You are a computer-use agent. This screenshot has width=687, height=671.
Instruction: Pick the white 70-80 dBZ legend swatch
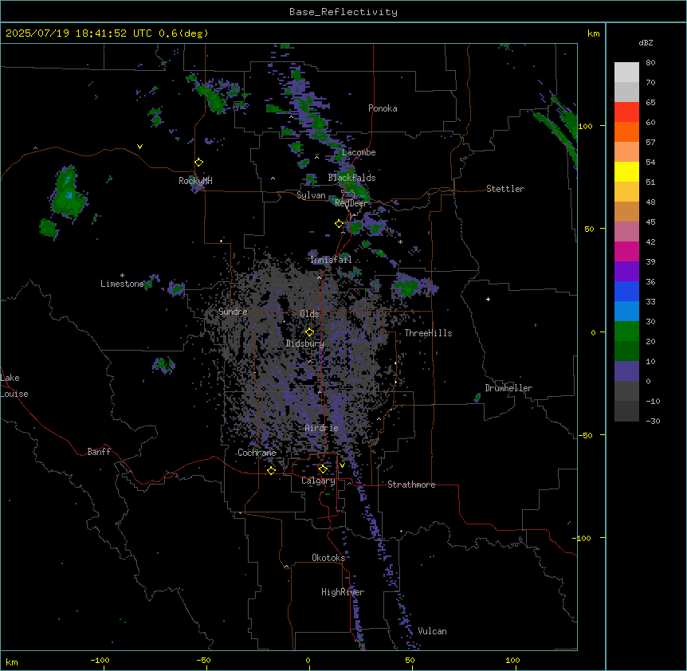pyautogui.click(x=626, y=73)
